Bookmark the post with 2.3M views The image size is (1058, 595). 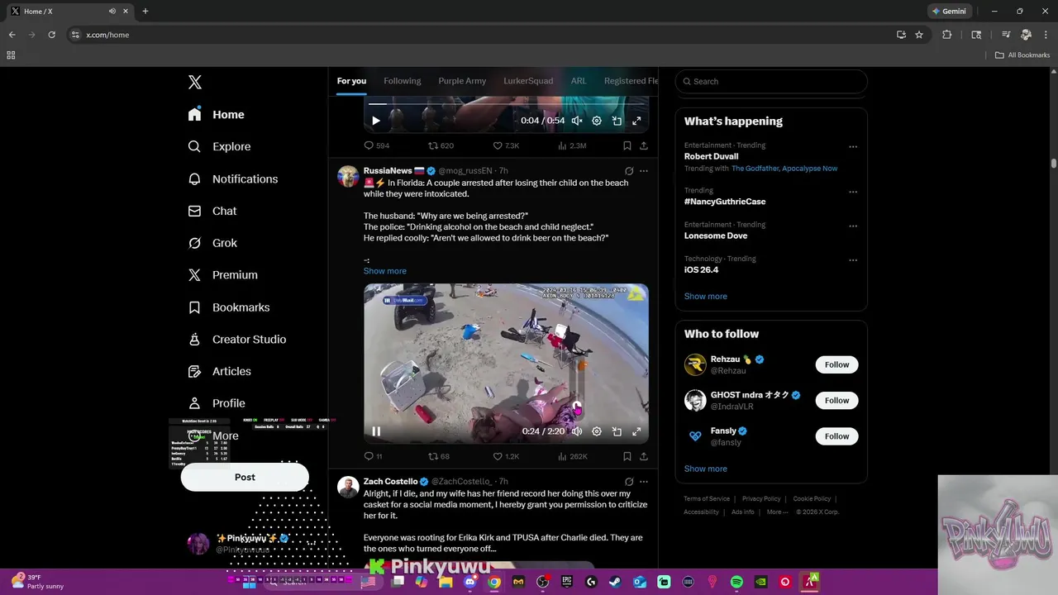coord(627,145)
